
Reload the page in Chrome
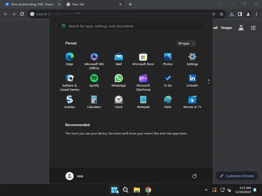tap(22, 14)
